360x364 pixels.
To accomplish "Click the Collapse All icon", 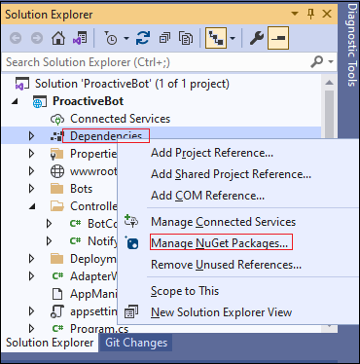I will point(164,38).
